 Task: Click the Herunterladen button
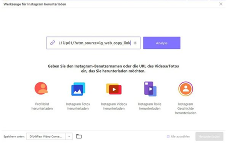209,136
